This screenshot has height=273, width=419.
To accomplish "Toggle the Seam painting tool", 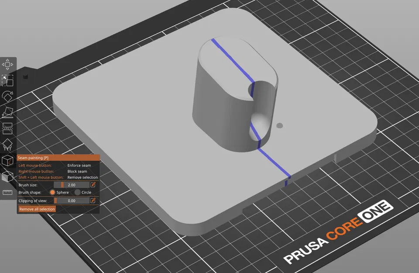I will pos(7,161).
